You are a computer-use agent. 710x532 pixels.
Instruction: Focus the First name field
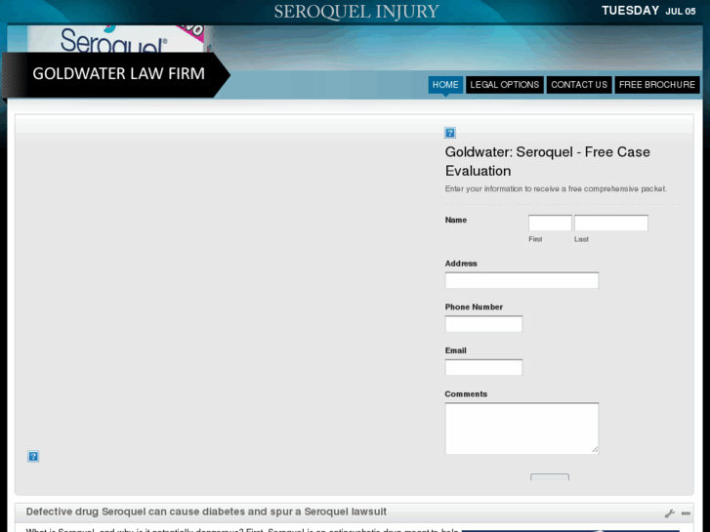550,223
